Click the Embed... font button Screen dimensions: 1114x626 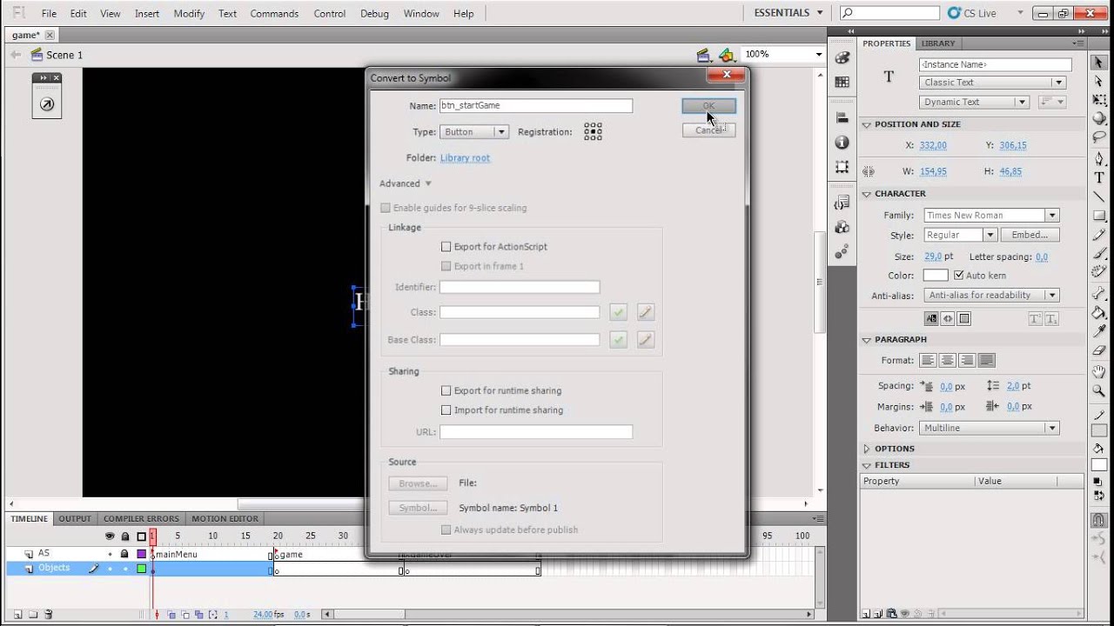click(1030, 236)
